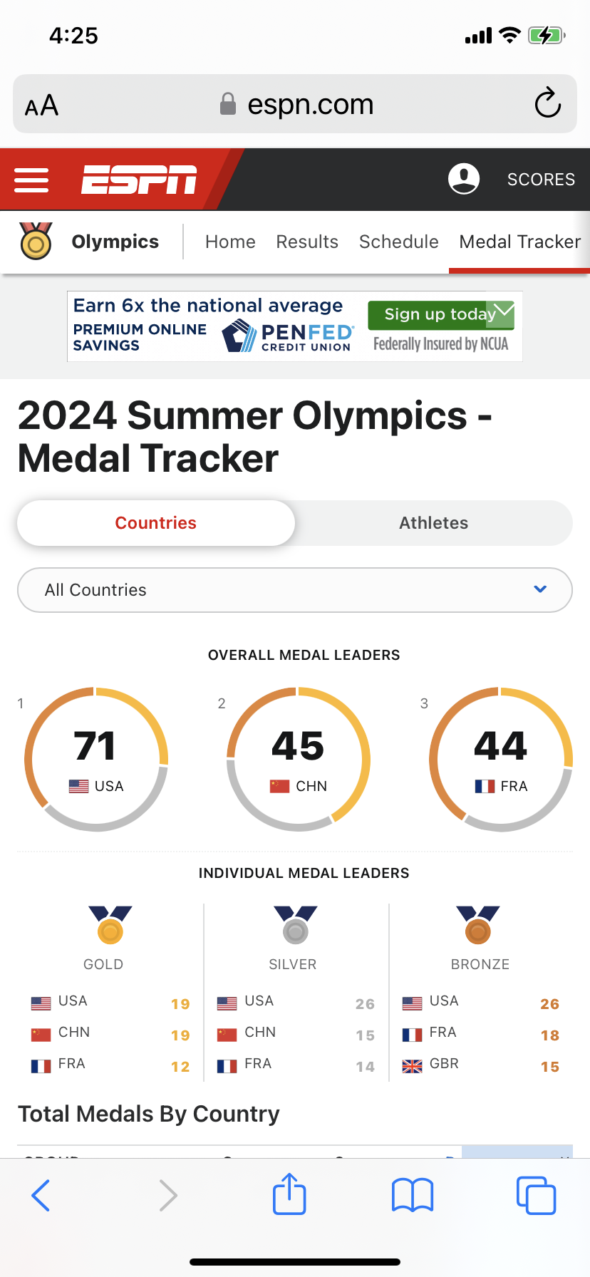This screenshot has width=590, height=1277.
Task: Open the ESPN hamburger menu
Action: tap(32, 180)
